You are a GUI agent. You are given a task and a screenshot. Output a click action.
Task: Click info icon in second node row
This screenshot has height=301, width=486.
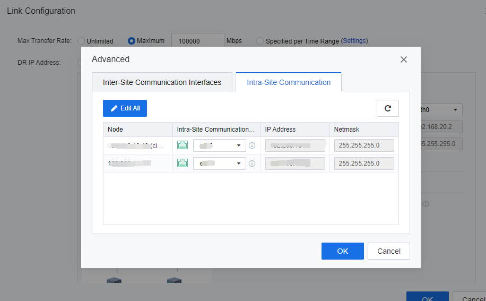click(x=252, y=164)
